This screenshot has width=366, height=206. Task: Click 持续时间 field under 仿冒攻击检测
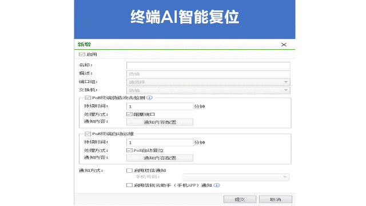point(160,106)
